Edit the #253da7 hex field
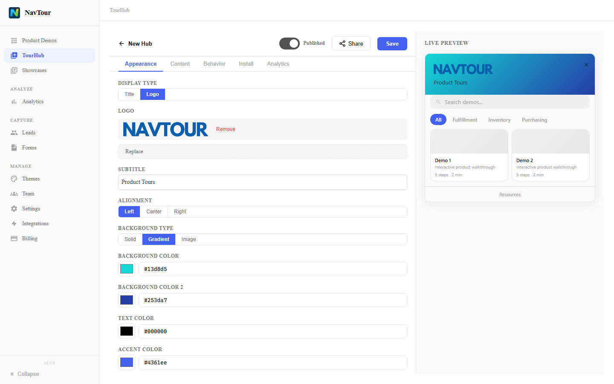The image size is (614, 384). coord(273,300)
